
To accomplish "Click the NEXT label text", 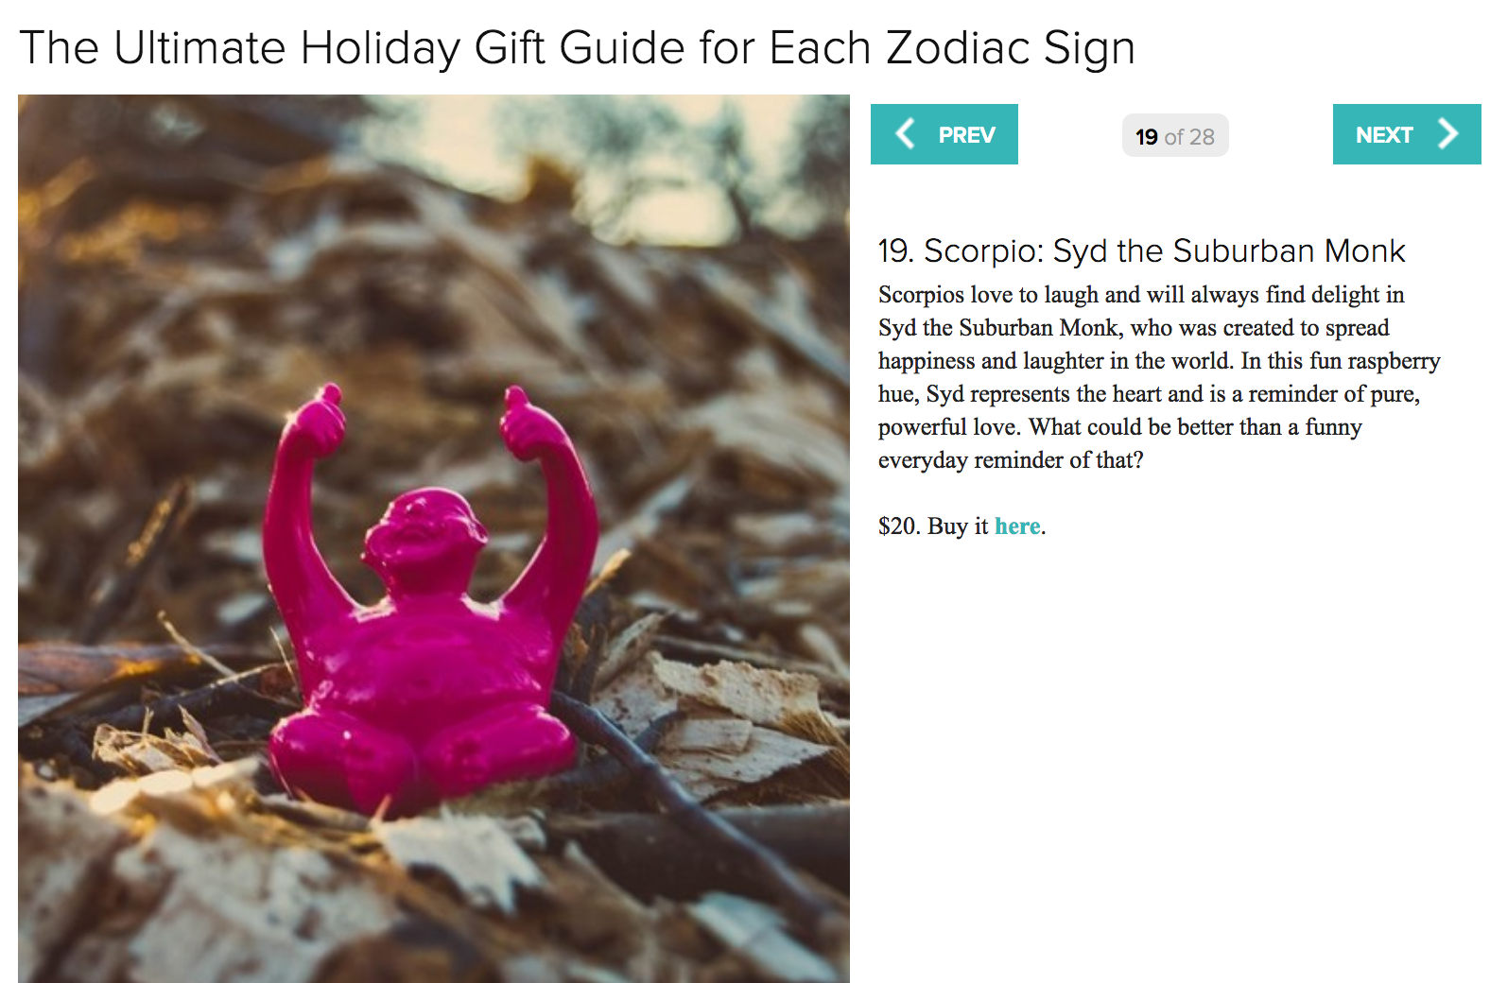I will click(1384, 135).
